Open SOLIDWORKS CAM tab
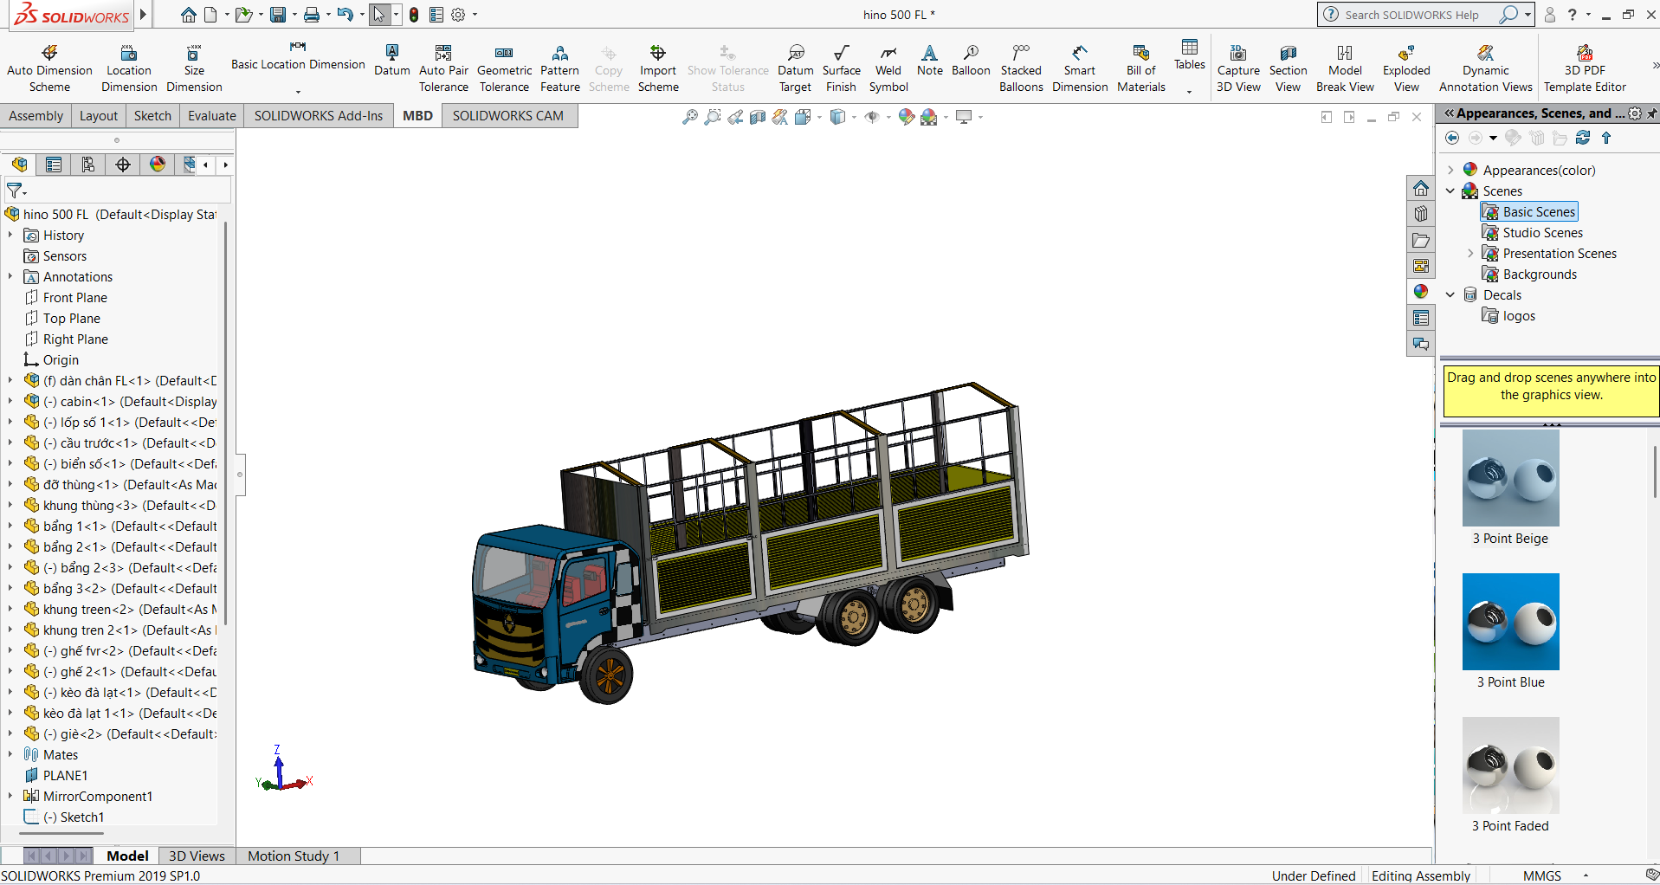Viewport: 1660px width, 885px height. point(507,116)
